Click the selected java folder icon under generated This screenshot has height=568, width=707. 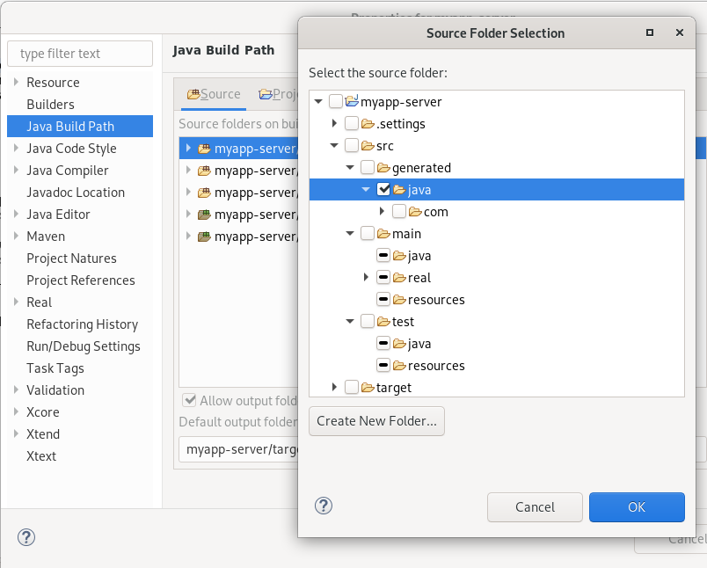click(x=399, y=189)
